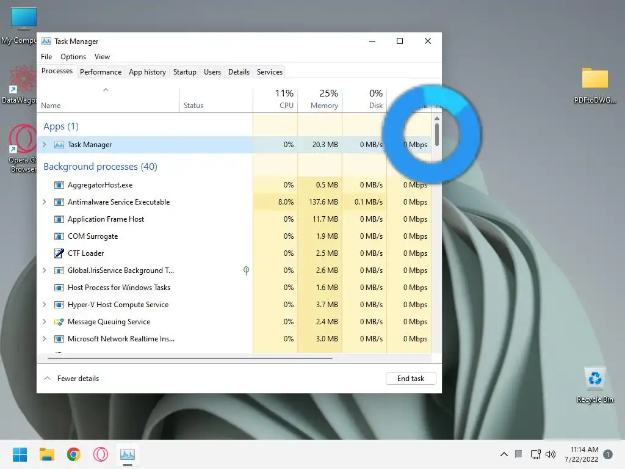The image size is (625, 469).
Task: Click the COM Surrogate process icon
Action: [59, 236]
